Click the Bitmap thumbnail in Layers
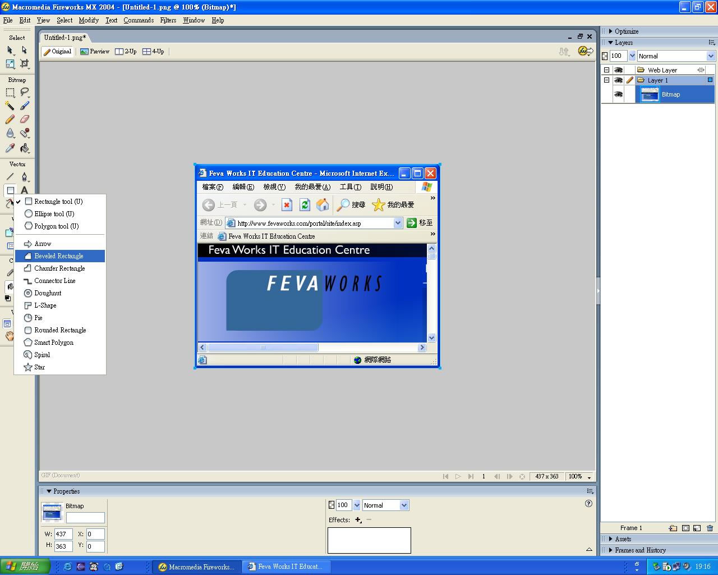This screenshot has width=718, height=575. [x=650, y=94]
